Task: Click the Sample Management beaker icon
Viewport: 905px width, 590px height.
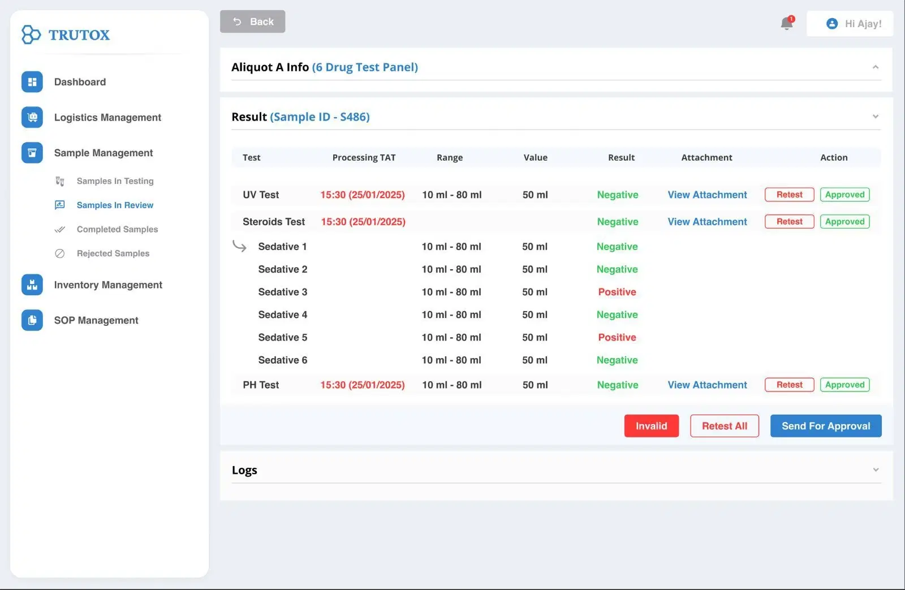Action: [x=32, y=152]
